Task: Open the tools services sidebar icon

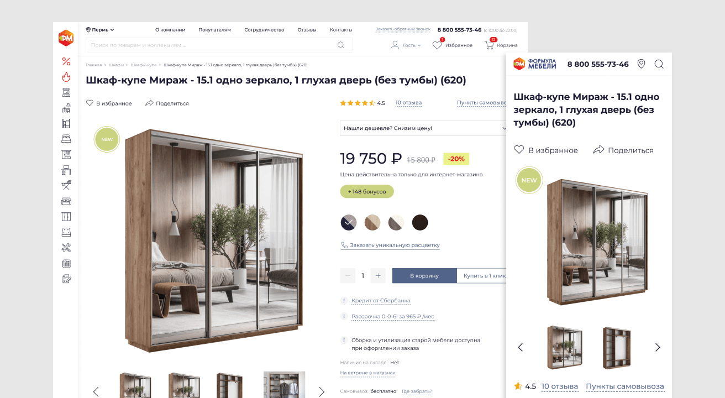Action: coord(66,248)
